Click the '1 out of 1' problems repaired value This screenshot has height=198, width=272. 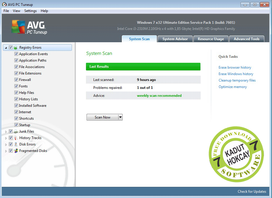coord(145,87)
